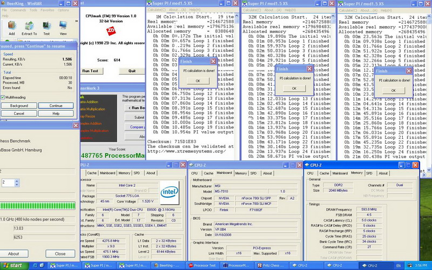Open SPD tab in Intel Core 2 CPU-Z window
The width and height of the screenshot is (432, 270).
[x=137, y=173]
